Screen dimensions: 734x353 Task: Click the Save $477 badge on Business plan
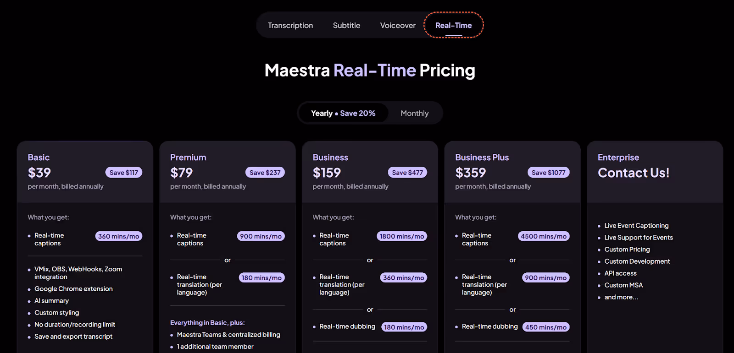pyautogui.click(x=407, y=172)
